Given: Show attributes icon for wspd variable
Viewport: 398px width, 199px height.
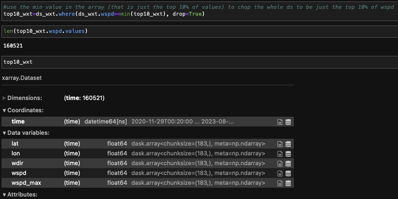Looking at the screenshot, I should click(x=280, y=174).
